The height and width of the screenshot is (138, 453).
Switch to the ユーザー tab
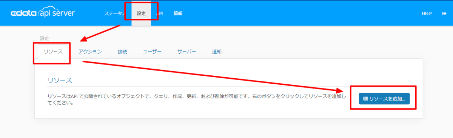pos(152,52)
